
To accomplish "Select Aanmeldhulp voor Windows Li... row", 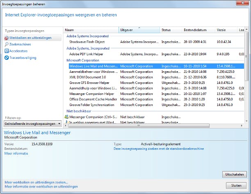I will (156, 88).
